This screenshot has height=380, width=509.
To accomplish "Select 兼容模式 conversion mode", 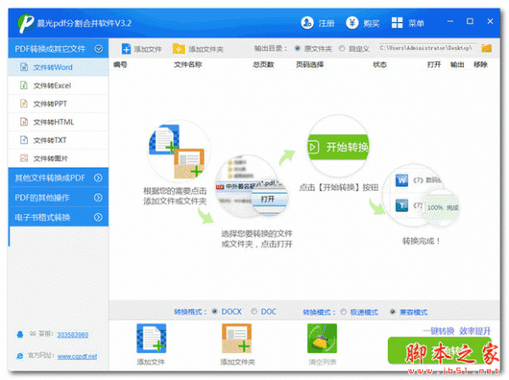I will 393,312.
